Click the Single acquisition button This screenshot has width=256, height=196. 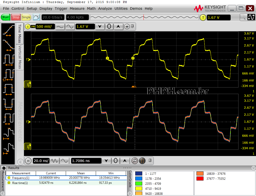point(26,17)
